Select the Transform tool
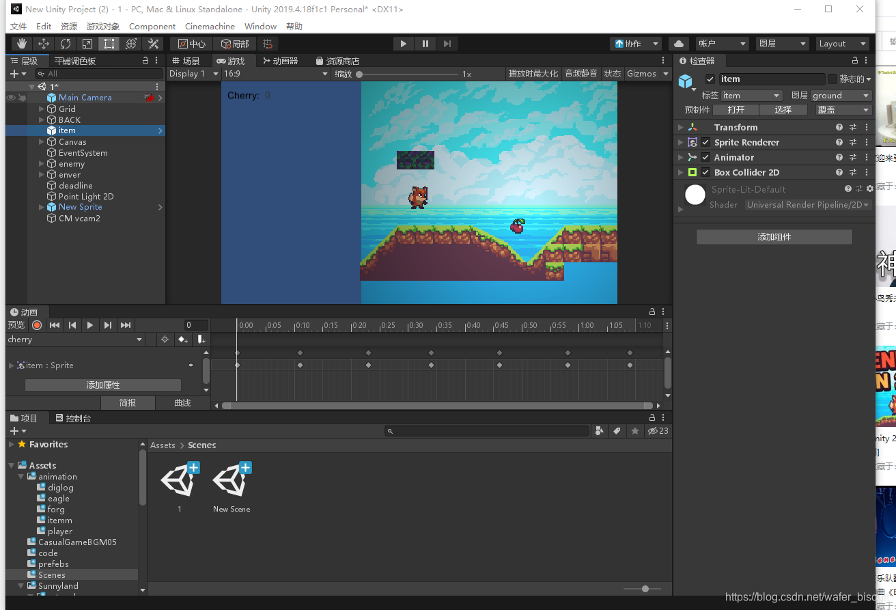This screenshot has width=896, height=610. pyautogui.click(x=131, y=44)
